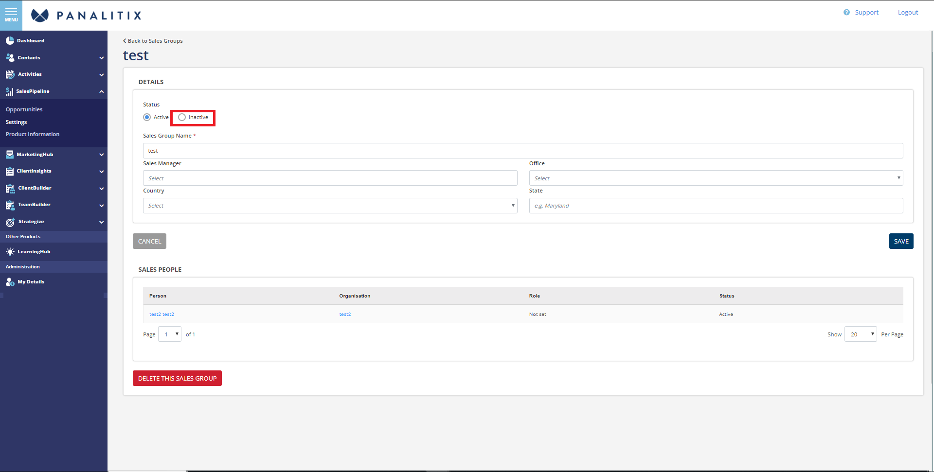The width and height of the screenshot is (934, 472).
Task: Click the SAVE button
Action: 901,241
